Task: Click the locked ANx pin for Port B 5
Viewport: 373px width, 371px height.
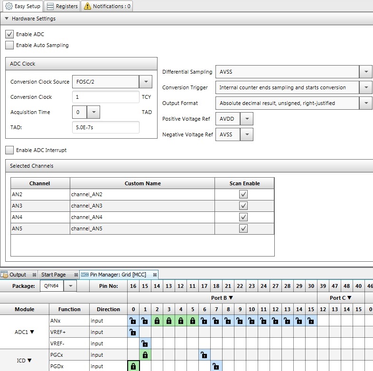Action: 192,321
